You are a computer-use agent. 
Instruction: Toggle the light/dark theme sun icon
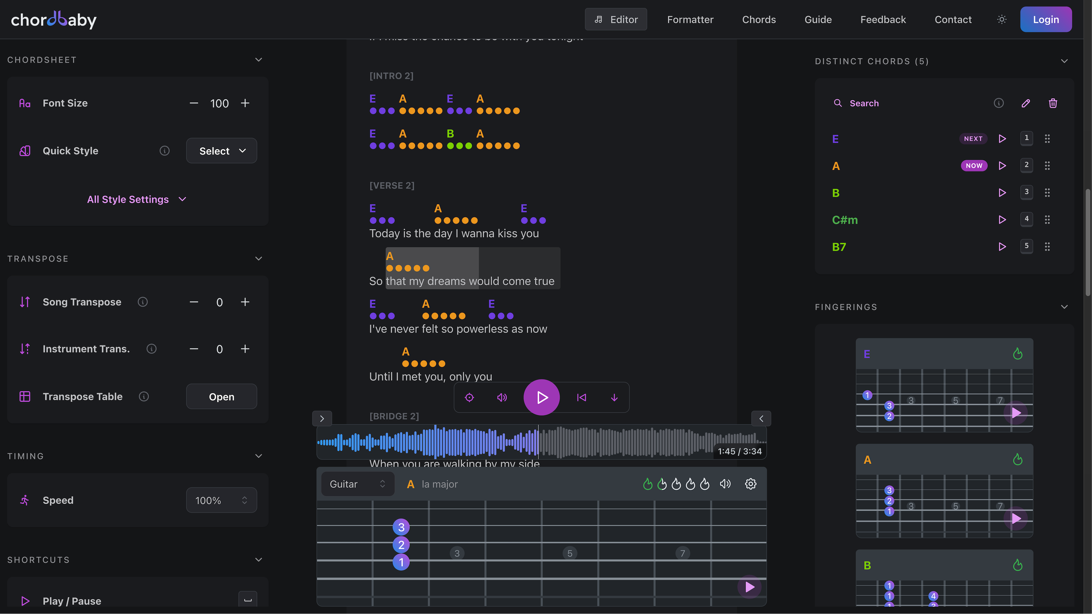pos(1001,19)
